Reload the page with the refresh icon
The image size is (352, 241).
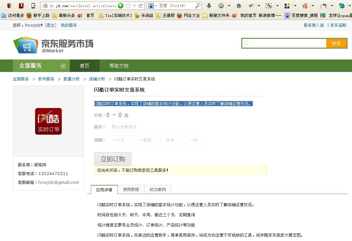[141, 6]
